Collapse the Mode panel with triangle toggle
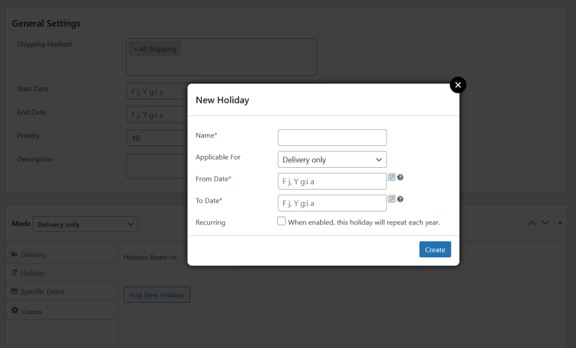The image size is (576, 348). [x=560, y=223]
